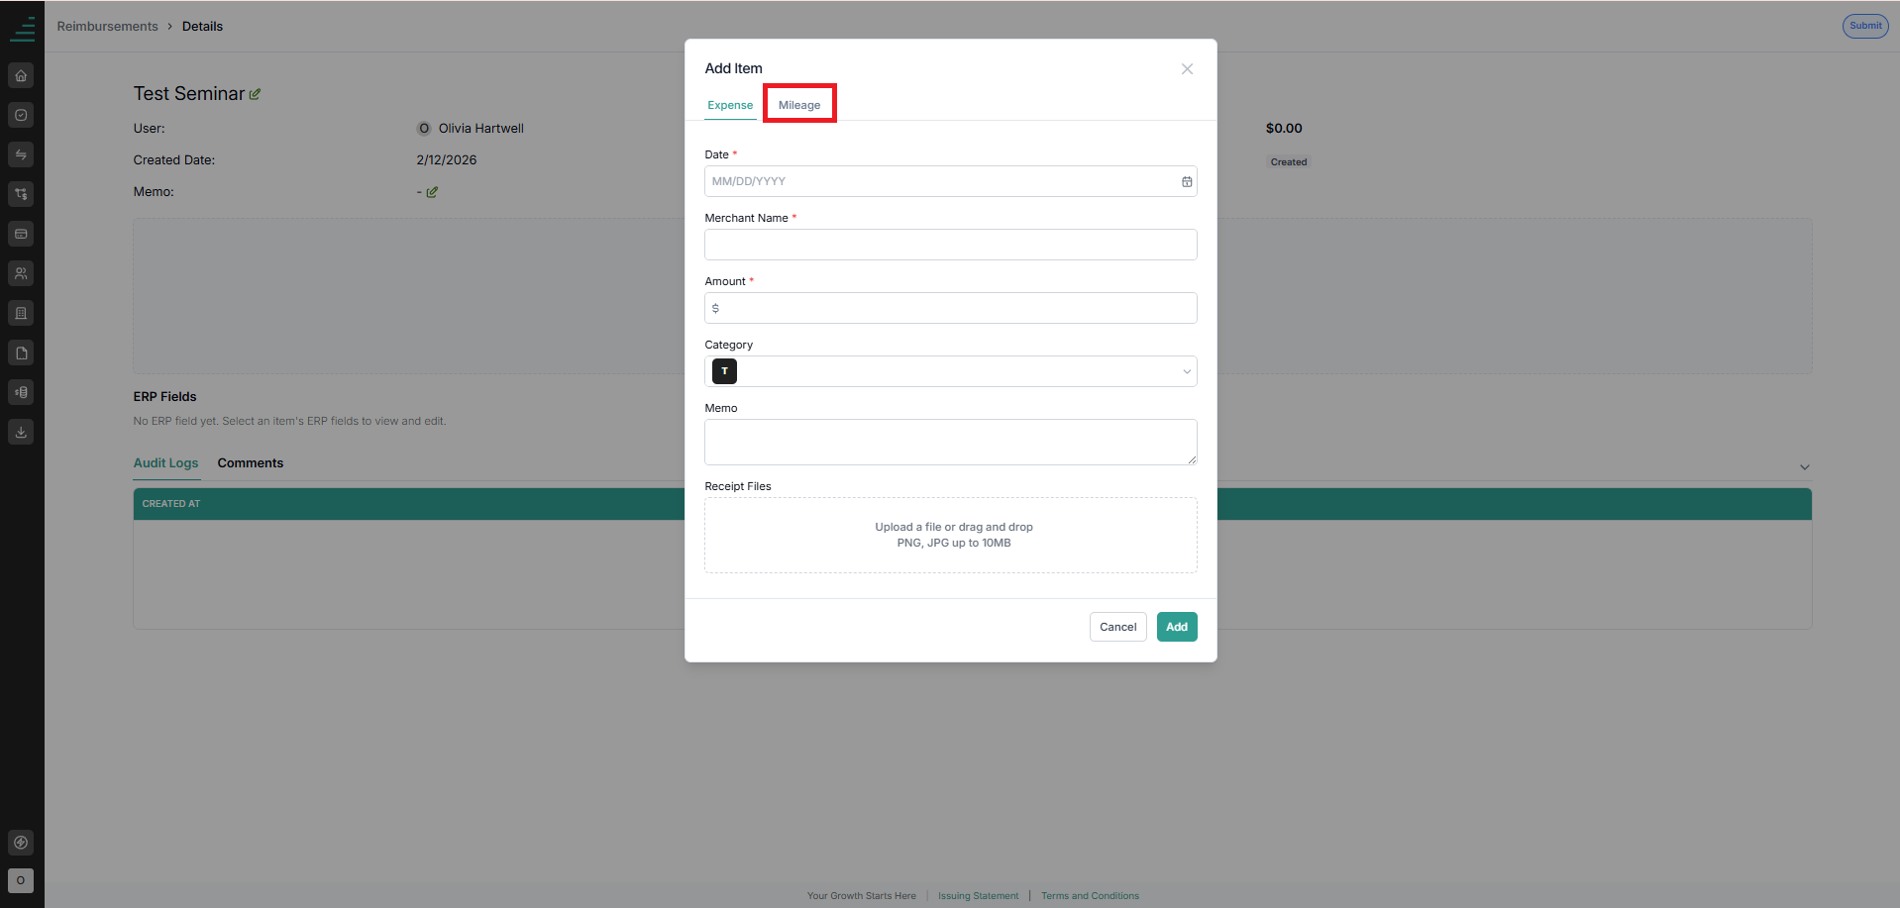Click the 2/12/2026 created date
Screen dimensions: 1900x908
pos(447,160)
